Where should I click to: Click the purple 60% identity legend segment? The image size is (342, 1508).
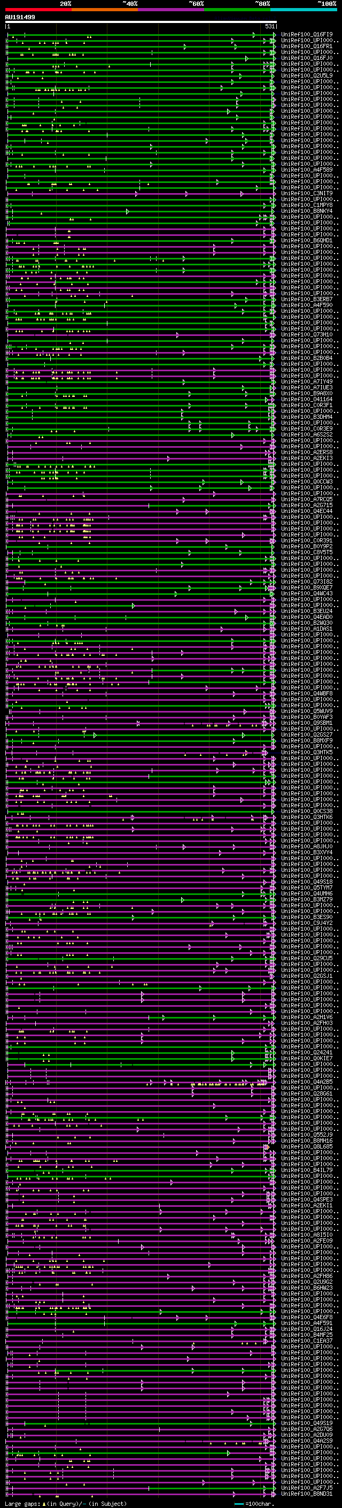(172, 10)
